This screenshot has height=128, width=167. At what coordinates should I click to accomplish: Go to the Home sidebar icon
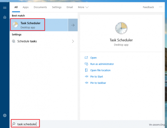click(x=5, y=17)
